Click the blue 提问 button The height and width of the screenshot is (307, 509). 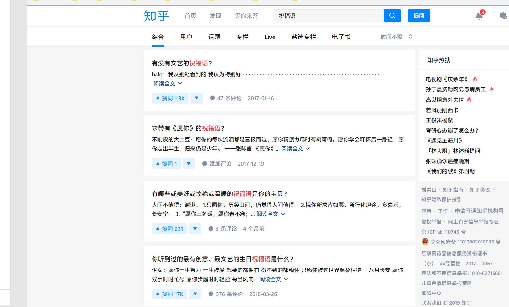point(419,16)
